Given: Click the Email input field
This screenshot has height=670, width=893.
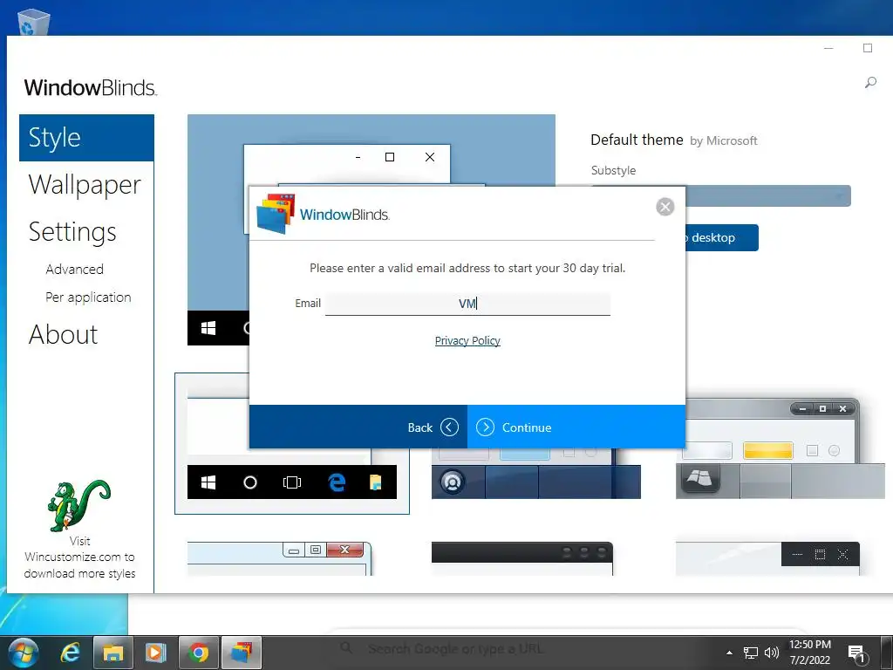Looking at the screenshot, I should point(467,303).
